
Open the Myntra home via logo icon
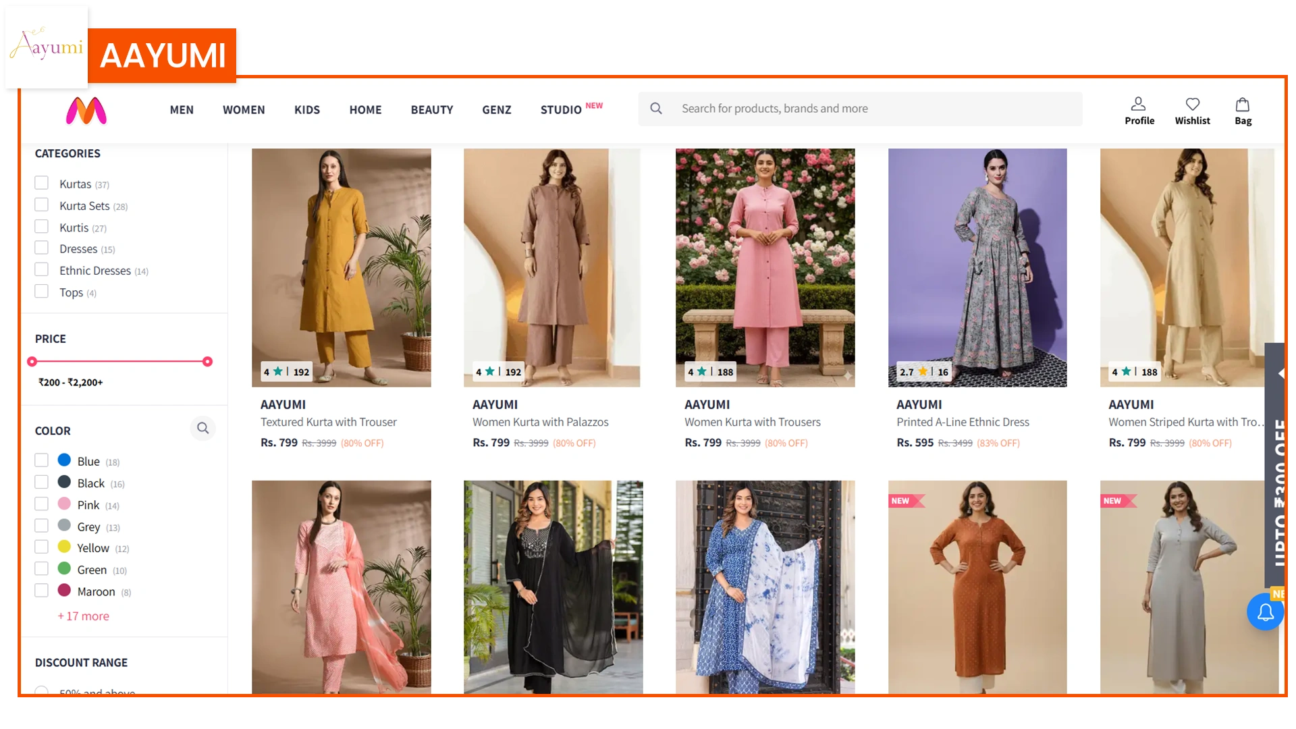(x=86, y=111)
